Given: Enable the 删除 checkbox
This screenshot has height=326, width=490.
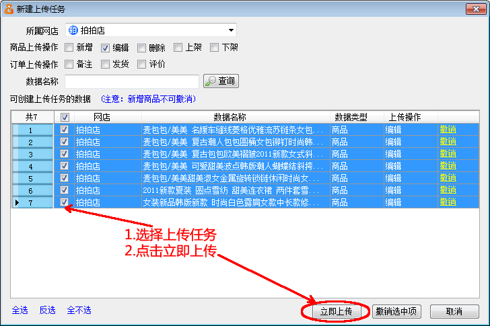Looking at the screenshot, I should coord(141,48).
